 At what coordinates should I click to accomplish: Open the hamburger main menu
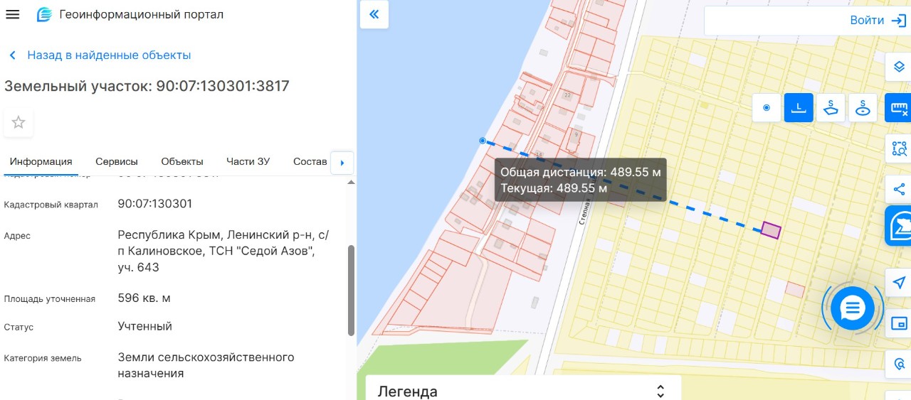[x=13, y=14]
